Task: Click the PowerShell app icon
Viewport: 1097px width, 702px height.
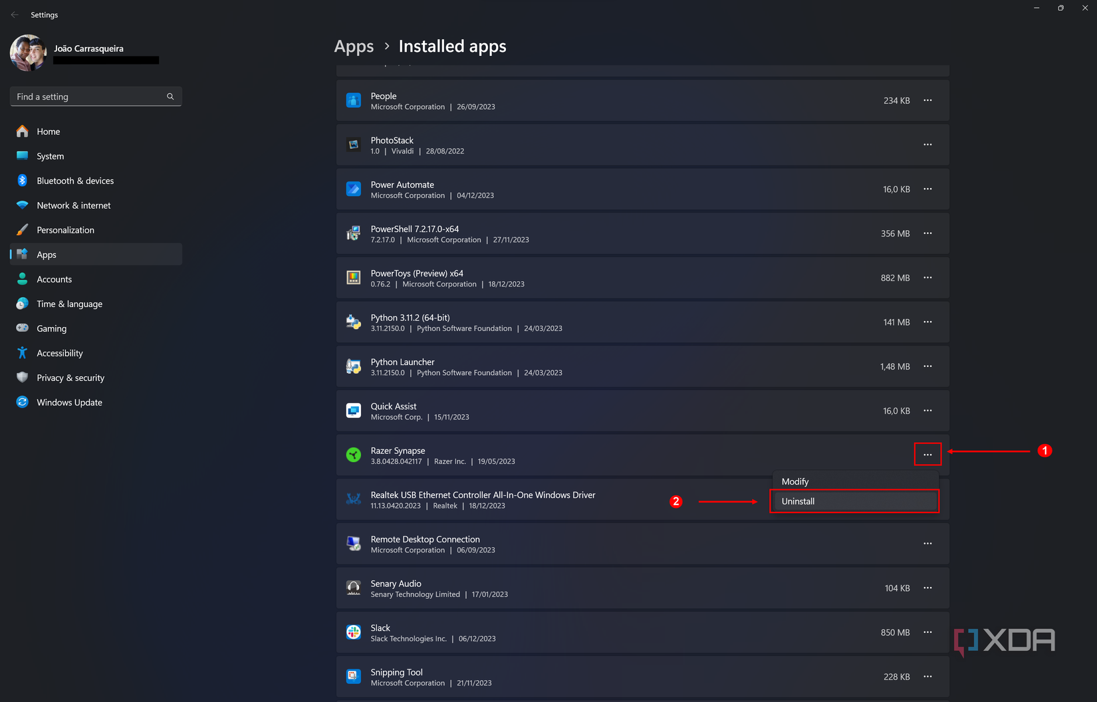Action: pyautogui.click(x=354, y=233)
